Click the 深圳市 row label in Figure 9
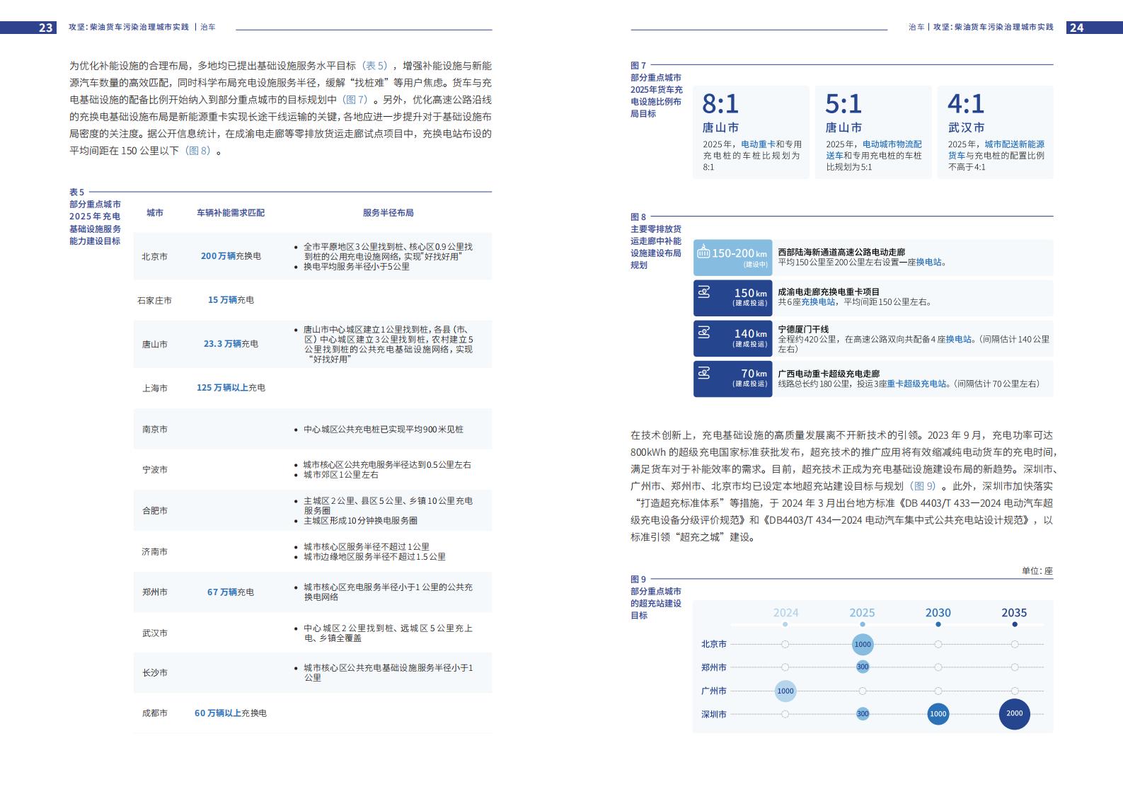This screenshot has width=1123, height=794. click(x=714, y=715)
